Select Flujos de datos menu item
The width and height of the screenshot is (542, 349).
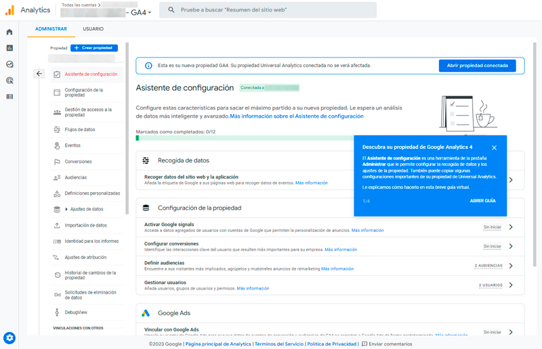click(87, 130)
